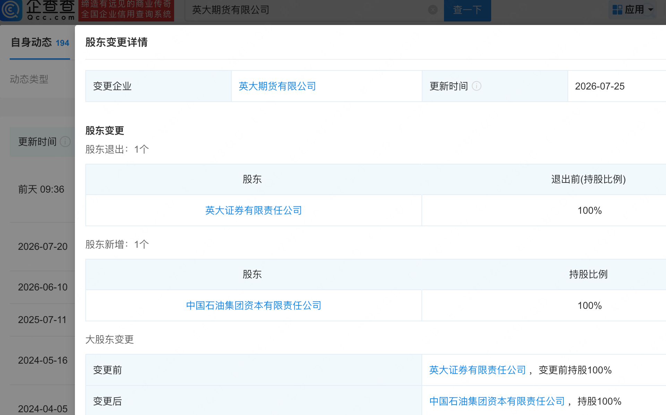Select the 自身动态 tab
The width and height of the screenshot is (666, 415).
pyautogui.click(x=40, y=43)
